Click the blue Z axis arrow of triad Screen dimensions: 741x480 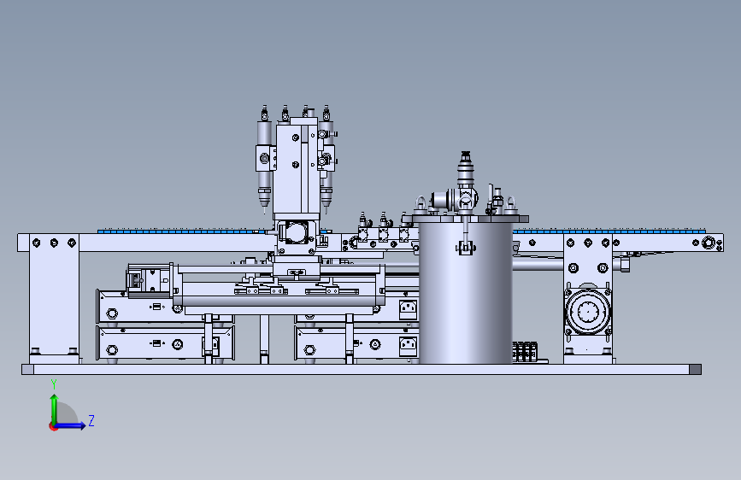pos(71,425)
